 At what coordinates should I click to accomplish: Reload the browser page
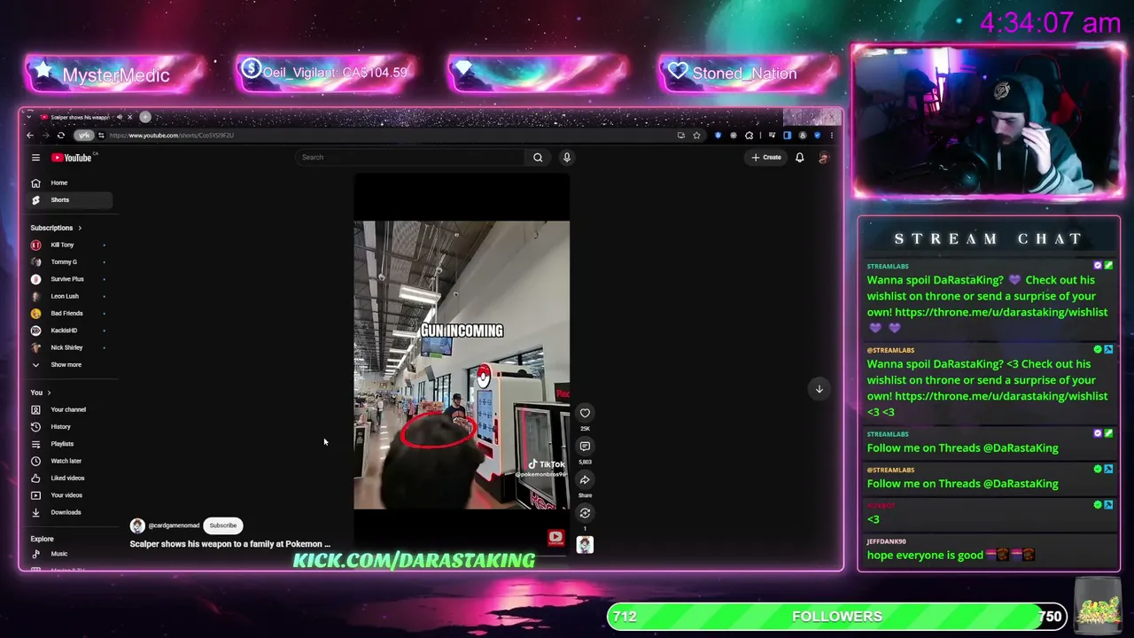pos(60,136)
